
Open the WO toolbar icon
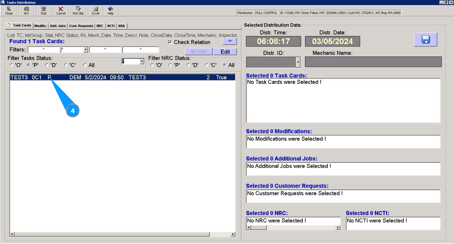point(26,11)
